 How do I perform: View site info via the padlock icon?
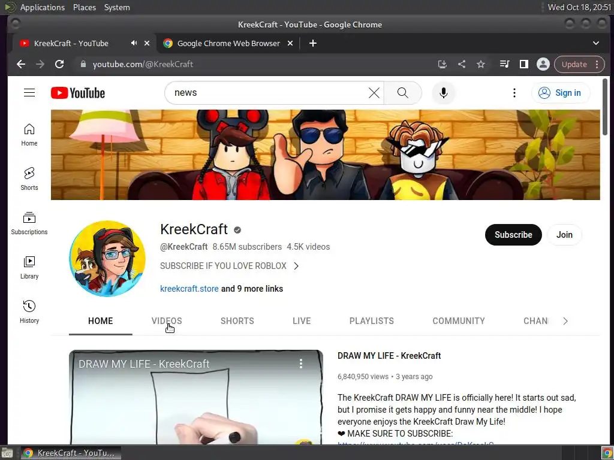coord(83,64)
